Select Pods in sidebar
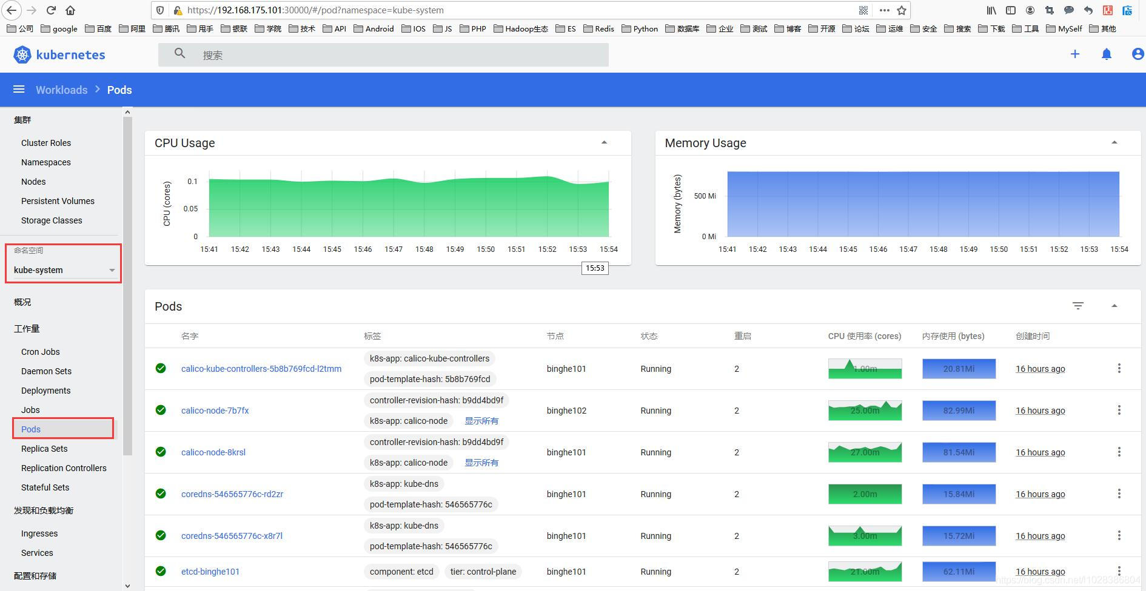Viewport: 1146px width, 591px height. 31,429
